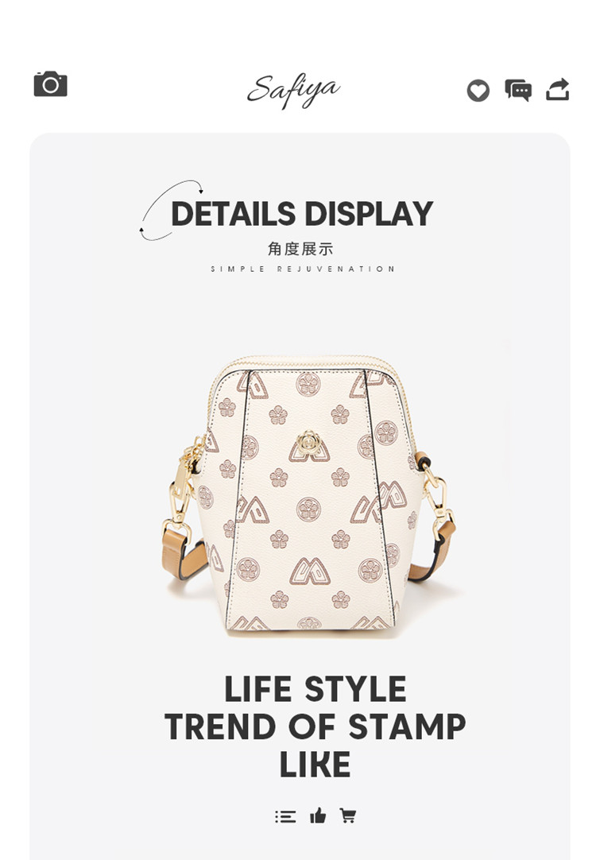Click the thumbs-up like icon
This screenshot has height=860, width=596.
318,815
